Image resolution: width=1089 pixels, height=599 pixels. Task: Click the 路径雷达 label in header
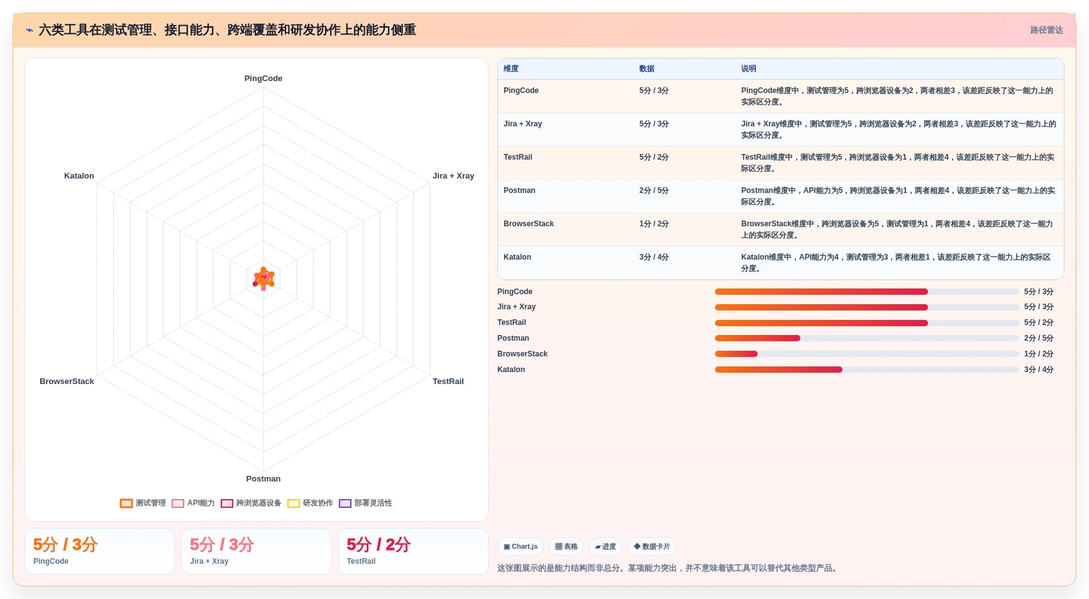pos(1046,30)
